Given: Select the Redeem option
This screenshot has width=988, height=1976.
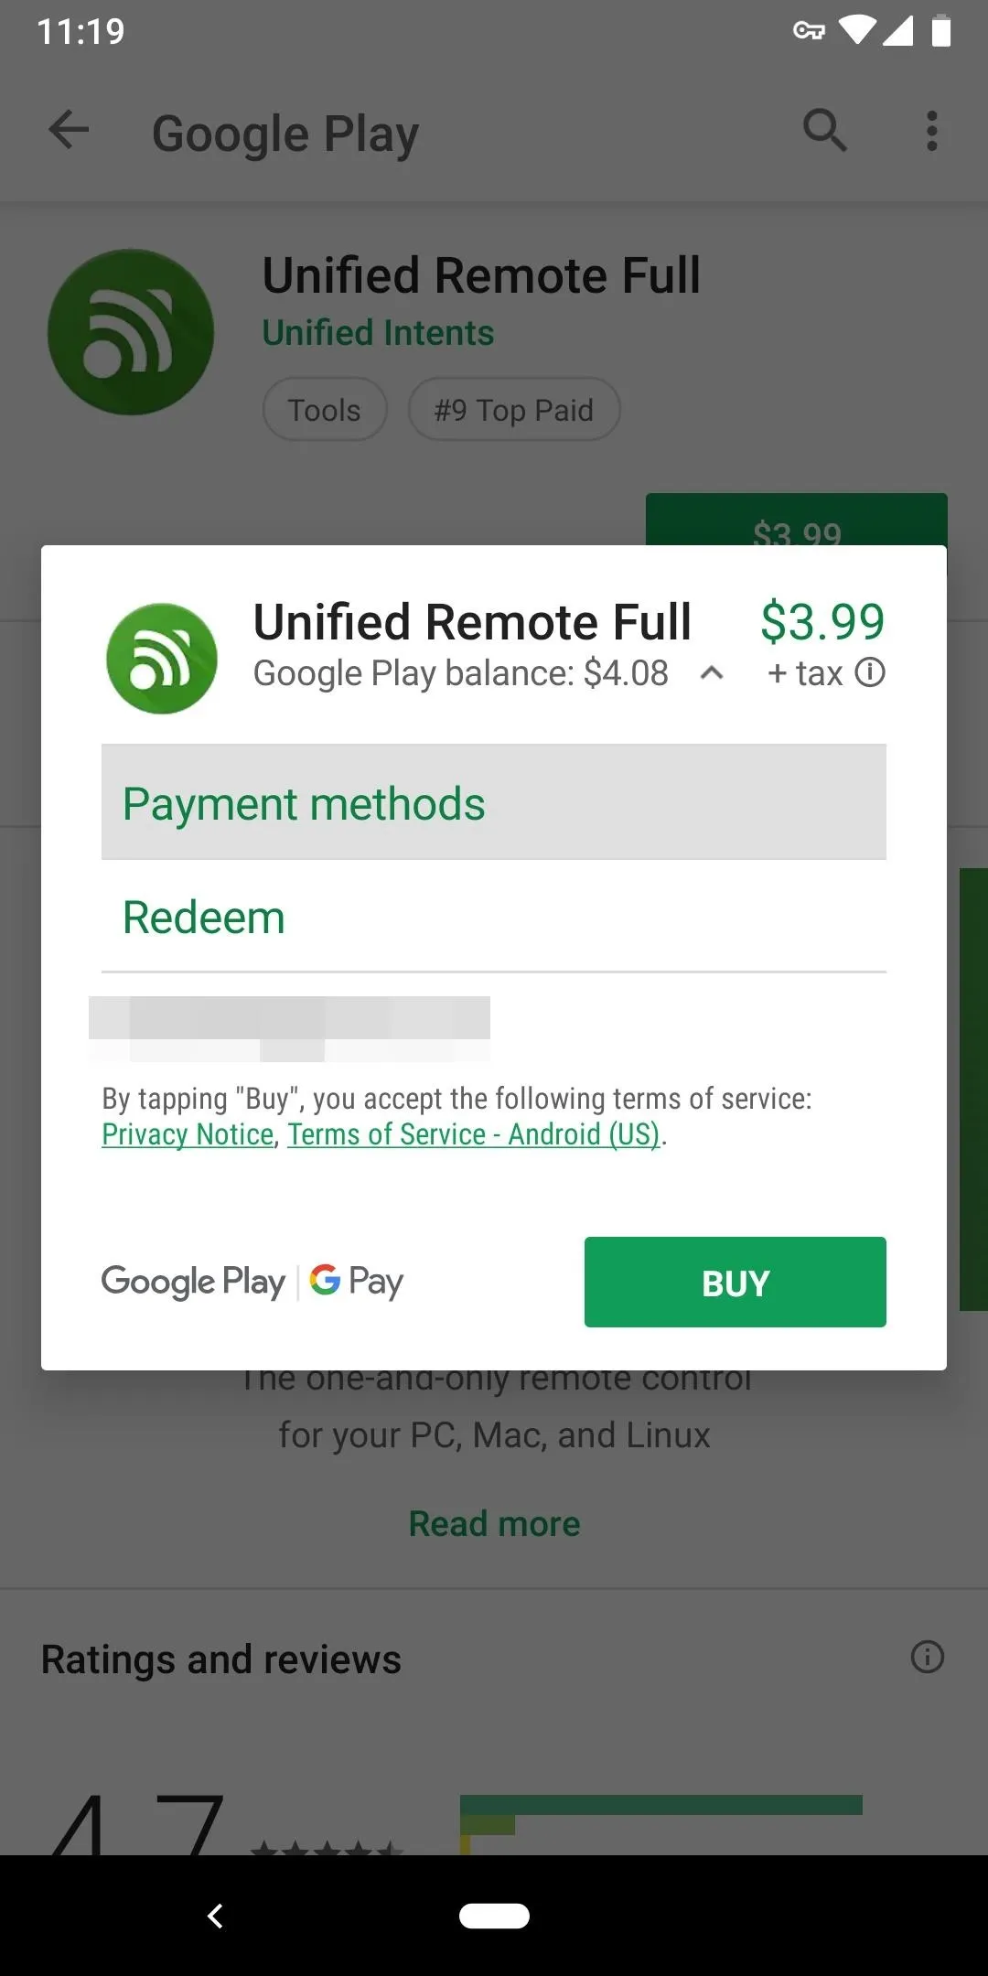Looking at the screenshot, I should 494,917.
